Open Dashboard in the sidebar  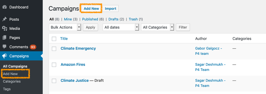tap(19, 7)
